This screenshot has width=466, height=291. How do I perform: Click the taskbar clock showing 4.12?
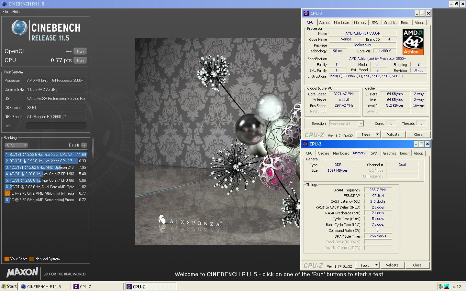pos(457,287)
